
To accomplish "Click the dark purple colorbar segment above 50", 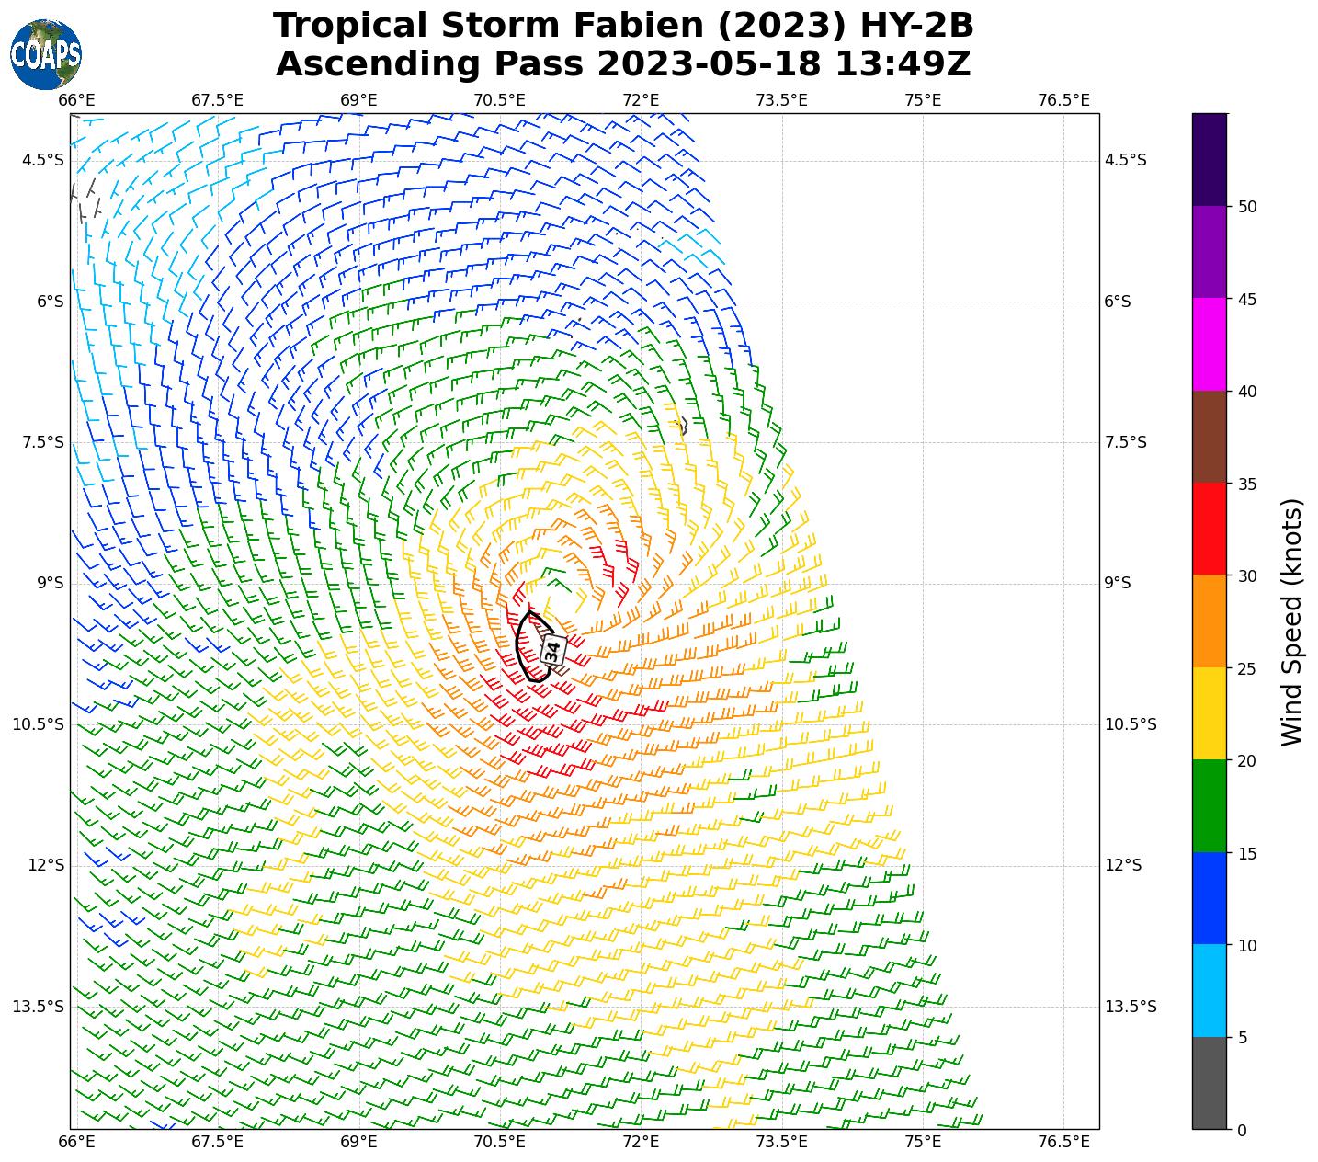I will coord(1209,159).
